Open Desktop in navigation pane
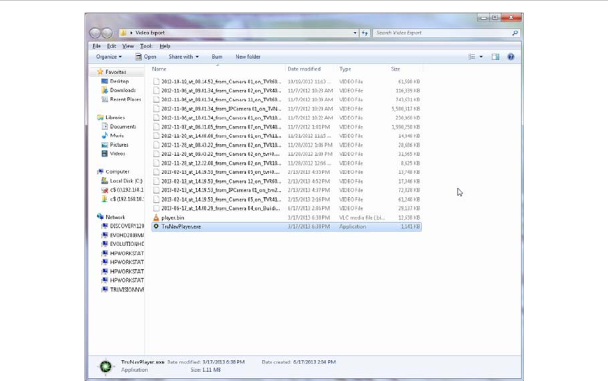This screenshot has height=381, width=608. click(x=119, y=81)
